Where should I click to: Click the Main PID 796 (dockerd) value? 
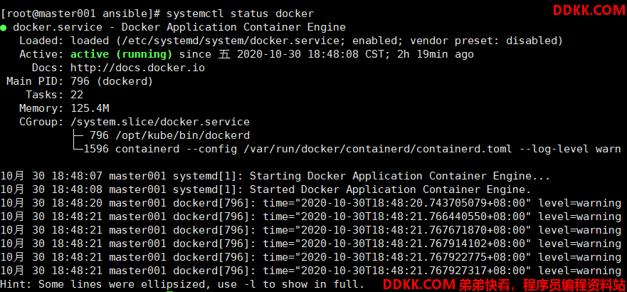tap(112, 82)
